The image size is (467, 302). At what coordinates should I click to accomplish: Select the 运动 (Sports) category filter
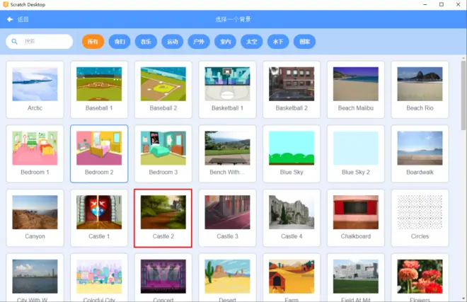(x=173, y=42)
